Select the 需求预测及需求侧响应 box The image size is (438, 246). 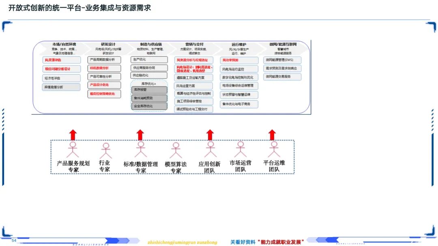pyautogui.click(x=282, y=68)
